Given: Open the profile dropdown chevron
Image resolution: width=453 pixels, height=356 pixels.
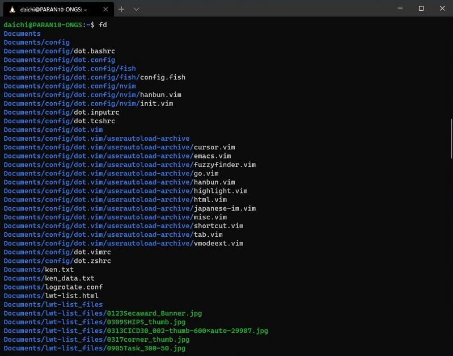Looking at the screenshot, I should point(137,9).
